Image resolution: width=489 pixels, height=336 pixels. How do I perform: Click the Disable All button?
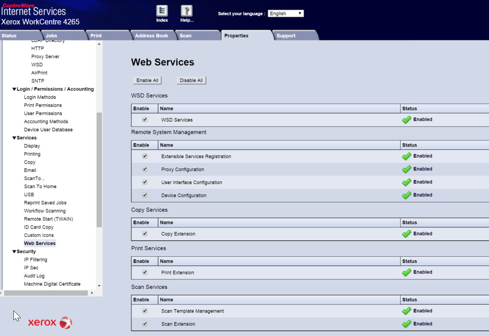click(x=191, y=80)
